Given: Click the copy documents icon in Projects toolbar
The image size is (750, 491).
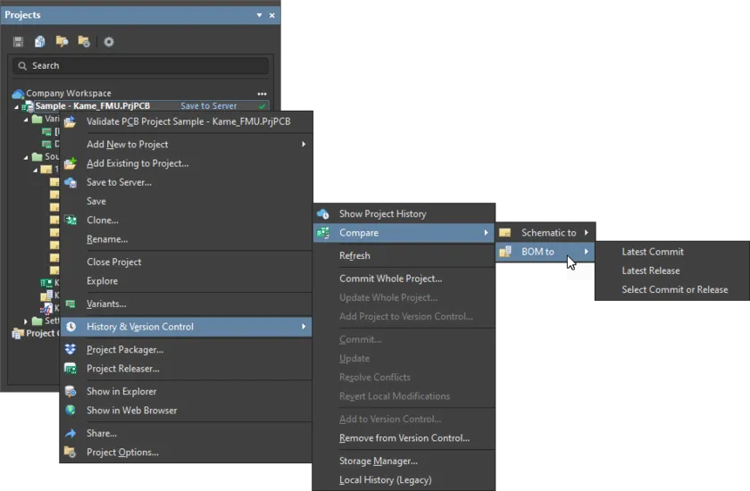Looking at the screenshot, I should (39, 42).
